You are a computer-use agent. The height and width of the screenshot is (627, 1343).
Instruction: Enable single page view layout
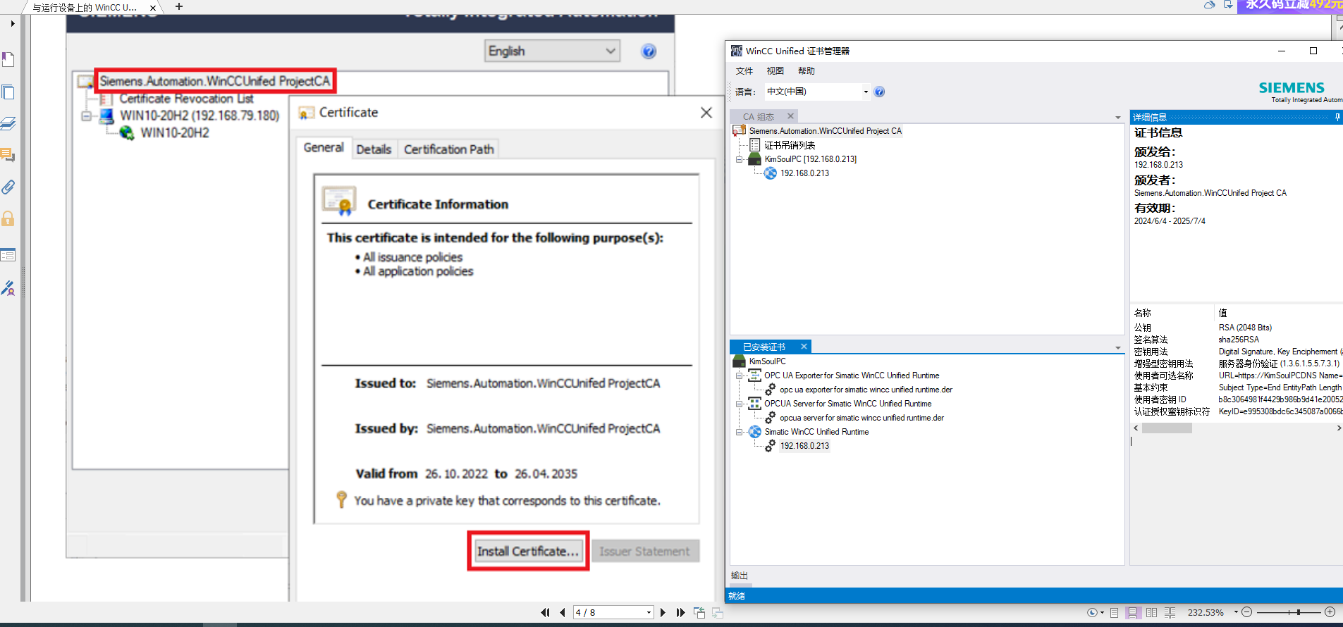[1114, 613]
